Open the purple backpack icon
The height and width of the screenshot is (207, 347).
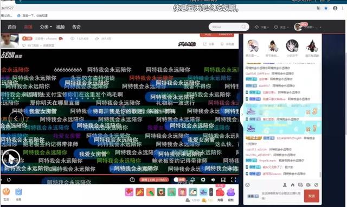230,192
